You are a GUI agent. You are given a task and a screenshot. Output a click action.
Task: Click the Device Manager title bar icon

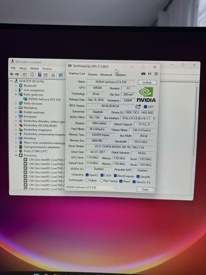tap(12, 61)
